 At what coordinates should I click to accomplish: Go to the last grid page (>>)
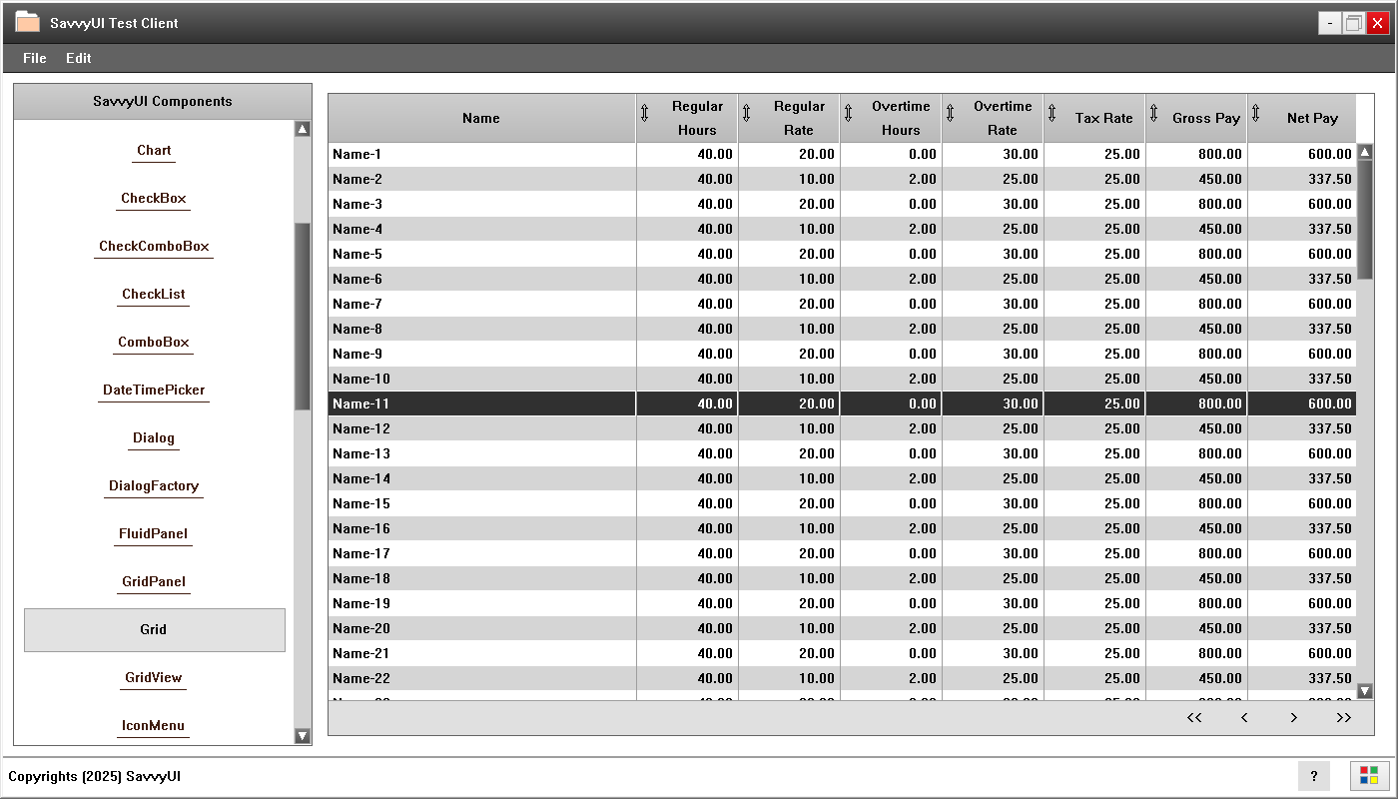click(1343, 718)
